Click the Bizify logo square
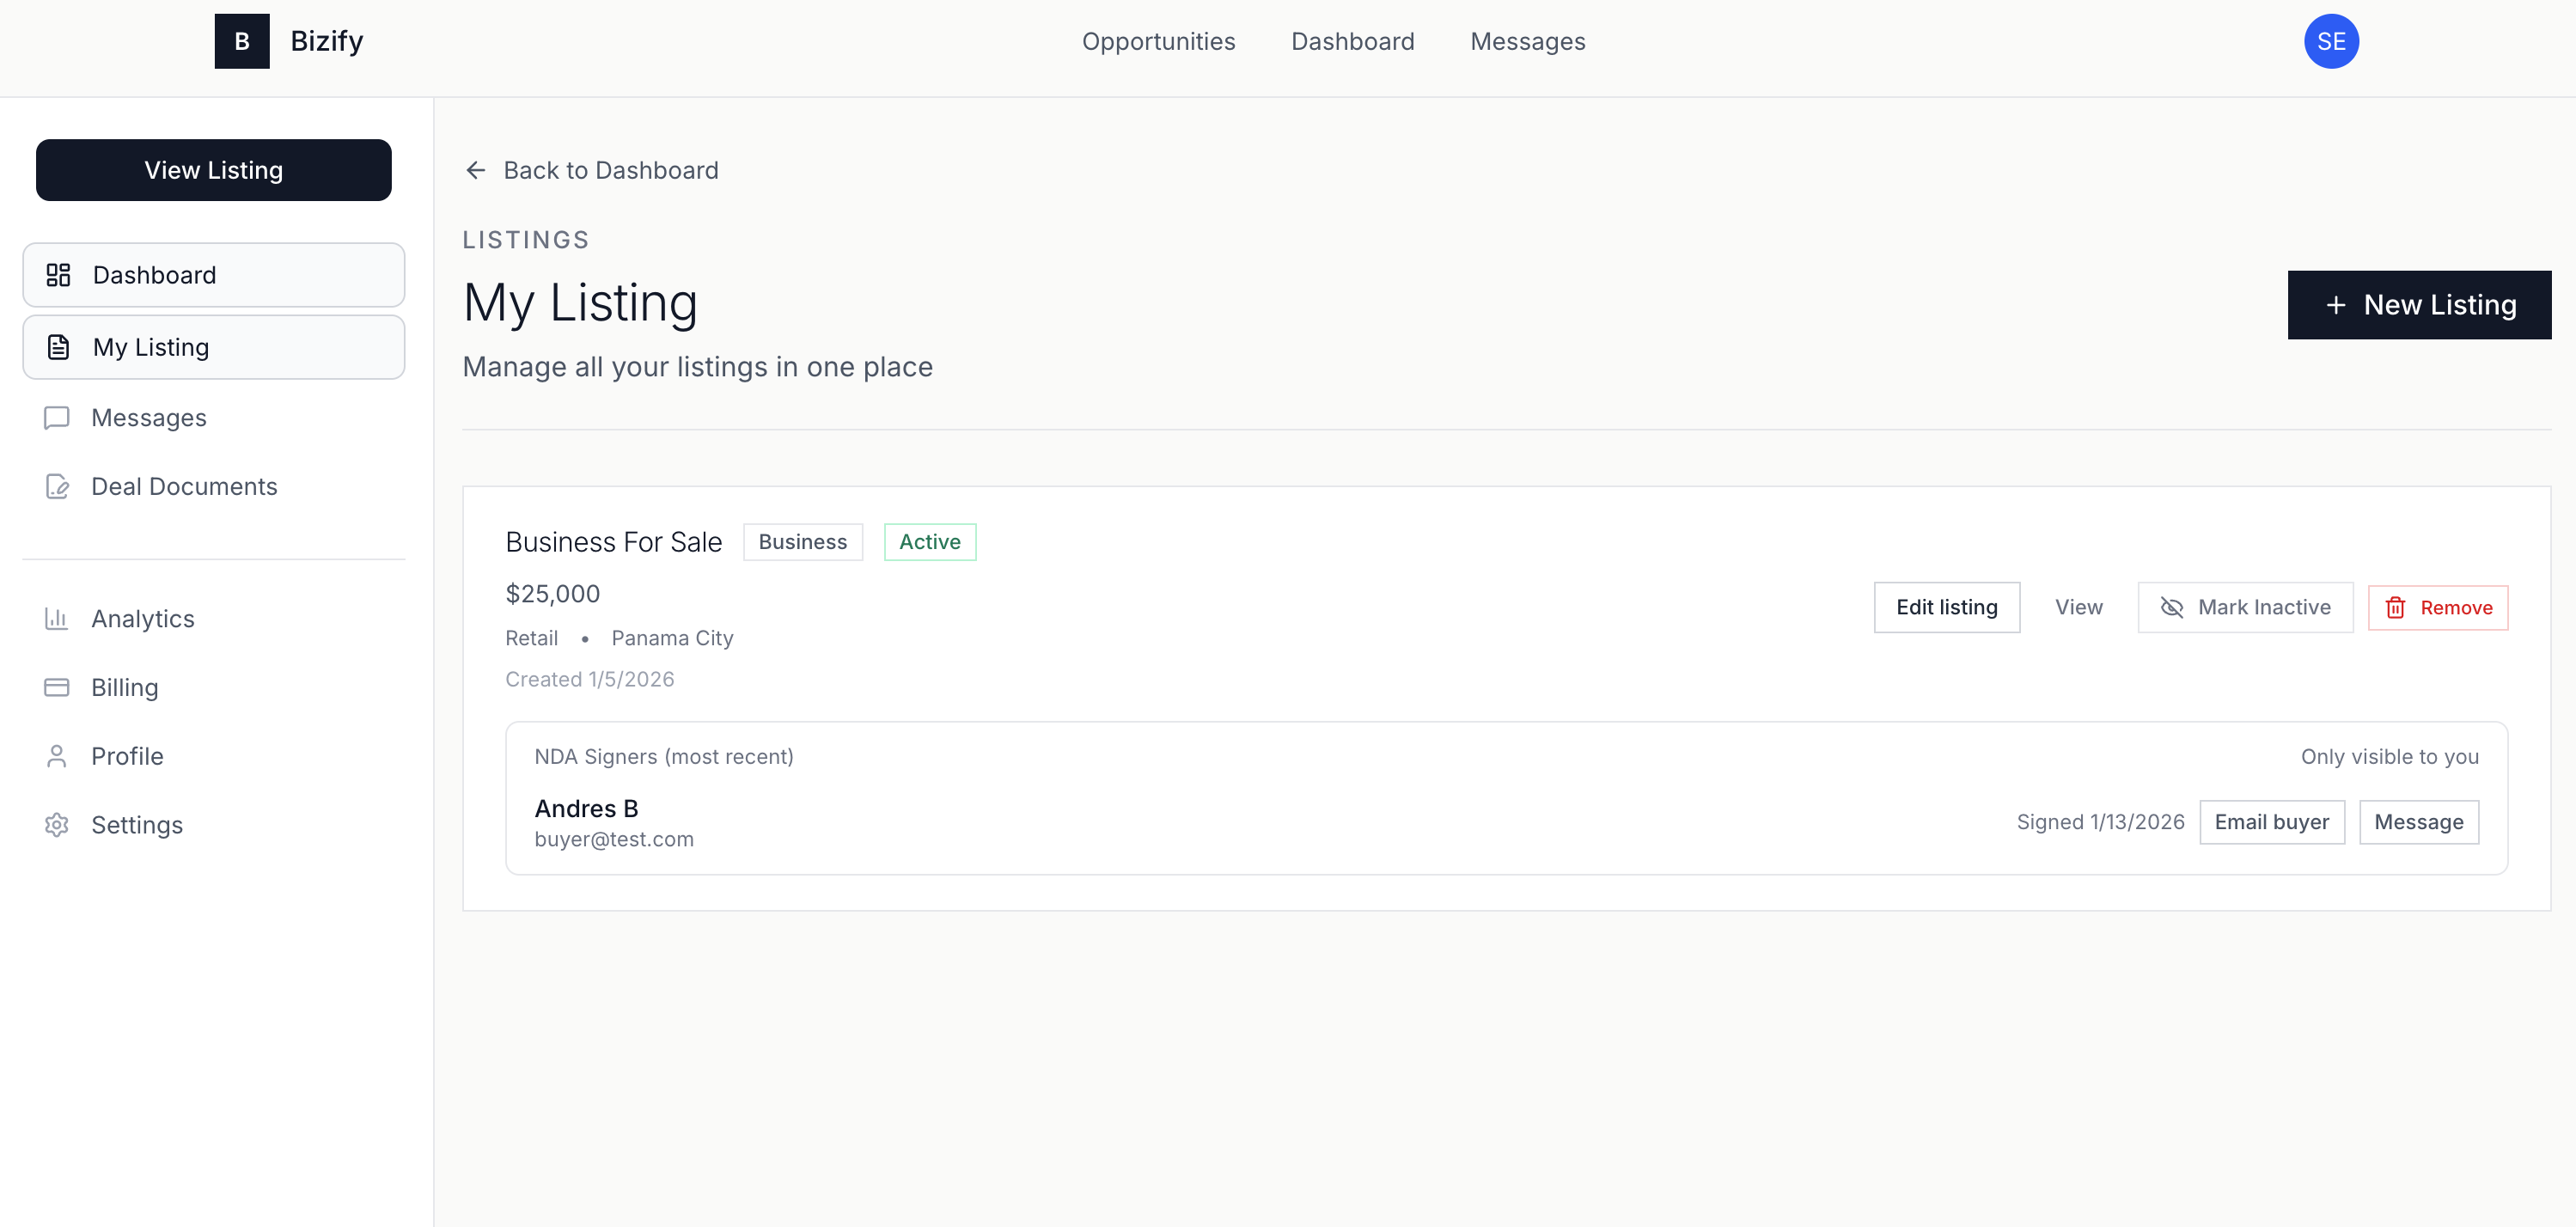This screenshot has width=2576, height=1227. pyautogui.click(x=241, y=41)
